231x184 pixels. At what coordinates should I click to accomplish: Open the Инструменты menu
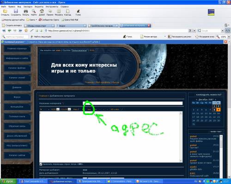(52, 6)
